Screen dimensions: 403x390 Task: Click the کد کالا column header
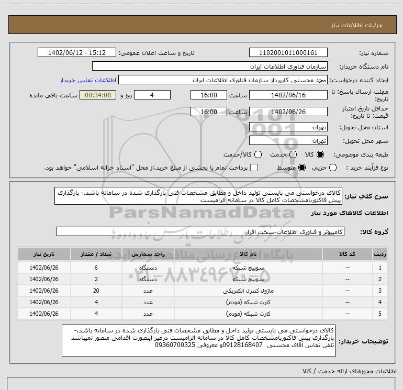347,254
